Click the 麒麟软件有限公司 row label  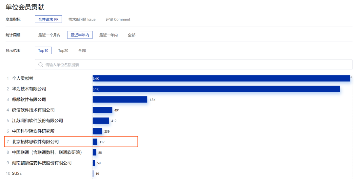[x=29, y=99]
